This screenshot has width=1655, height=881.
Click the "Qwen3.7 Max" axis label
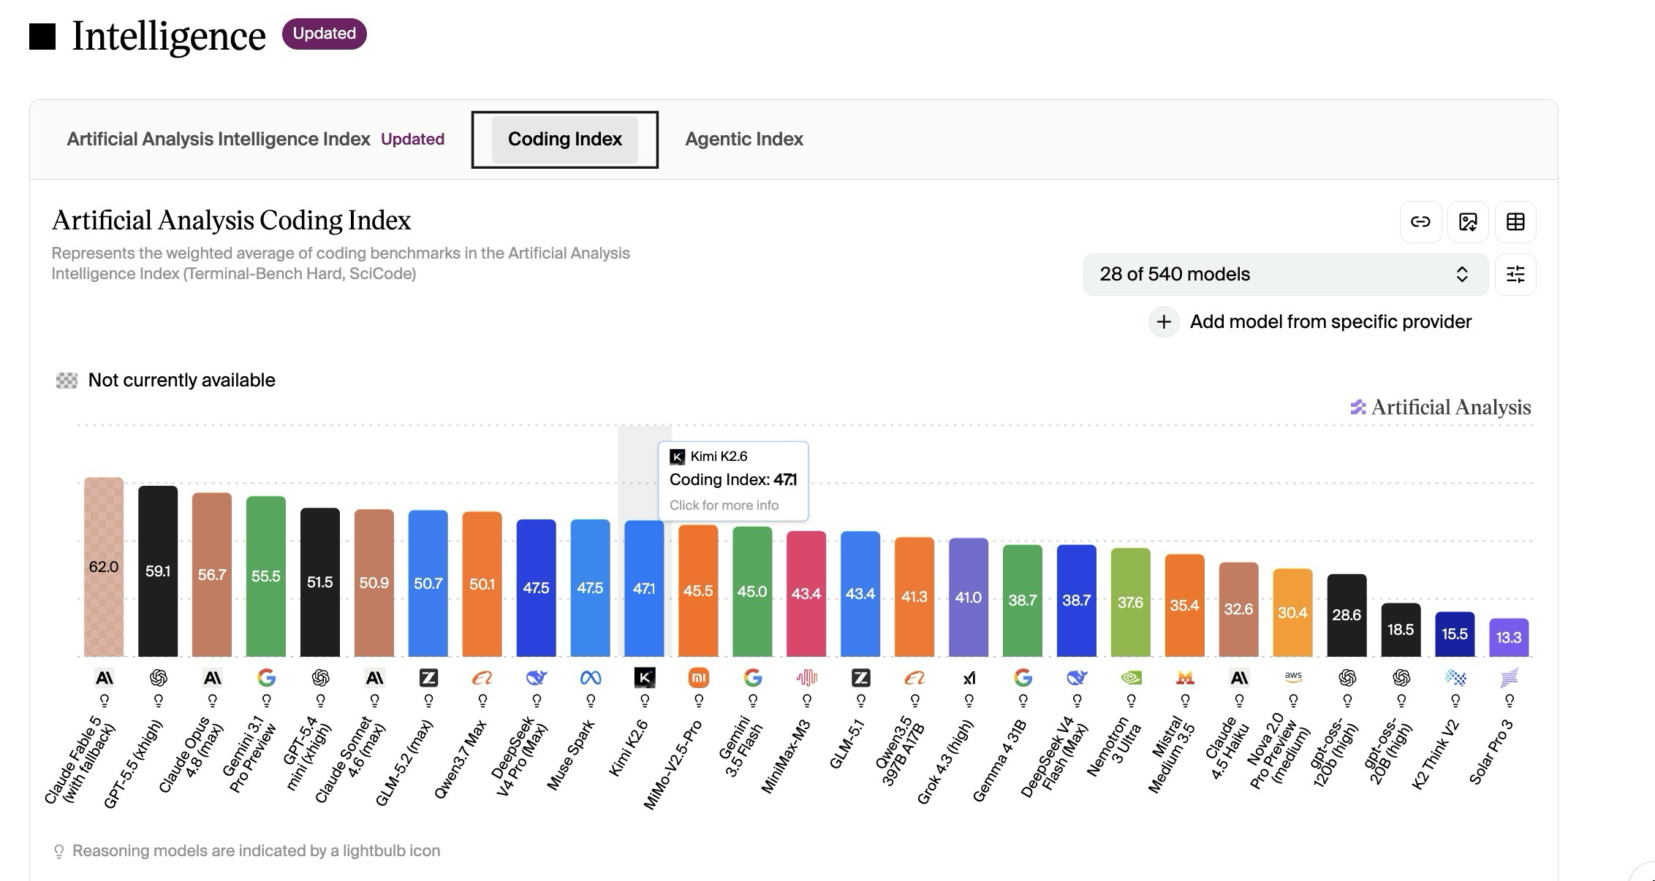click(461, 760)
